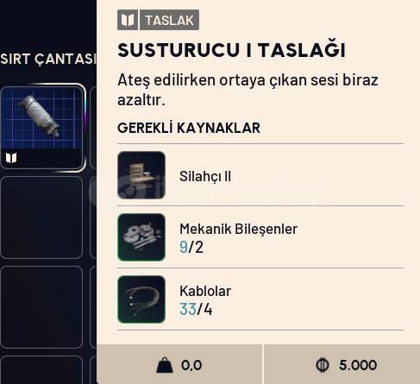Image resolution: width=420 pixels, height=384 pixels.
Task: Click the small book icon under silencer item
Action: tap(11, 158)
